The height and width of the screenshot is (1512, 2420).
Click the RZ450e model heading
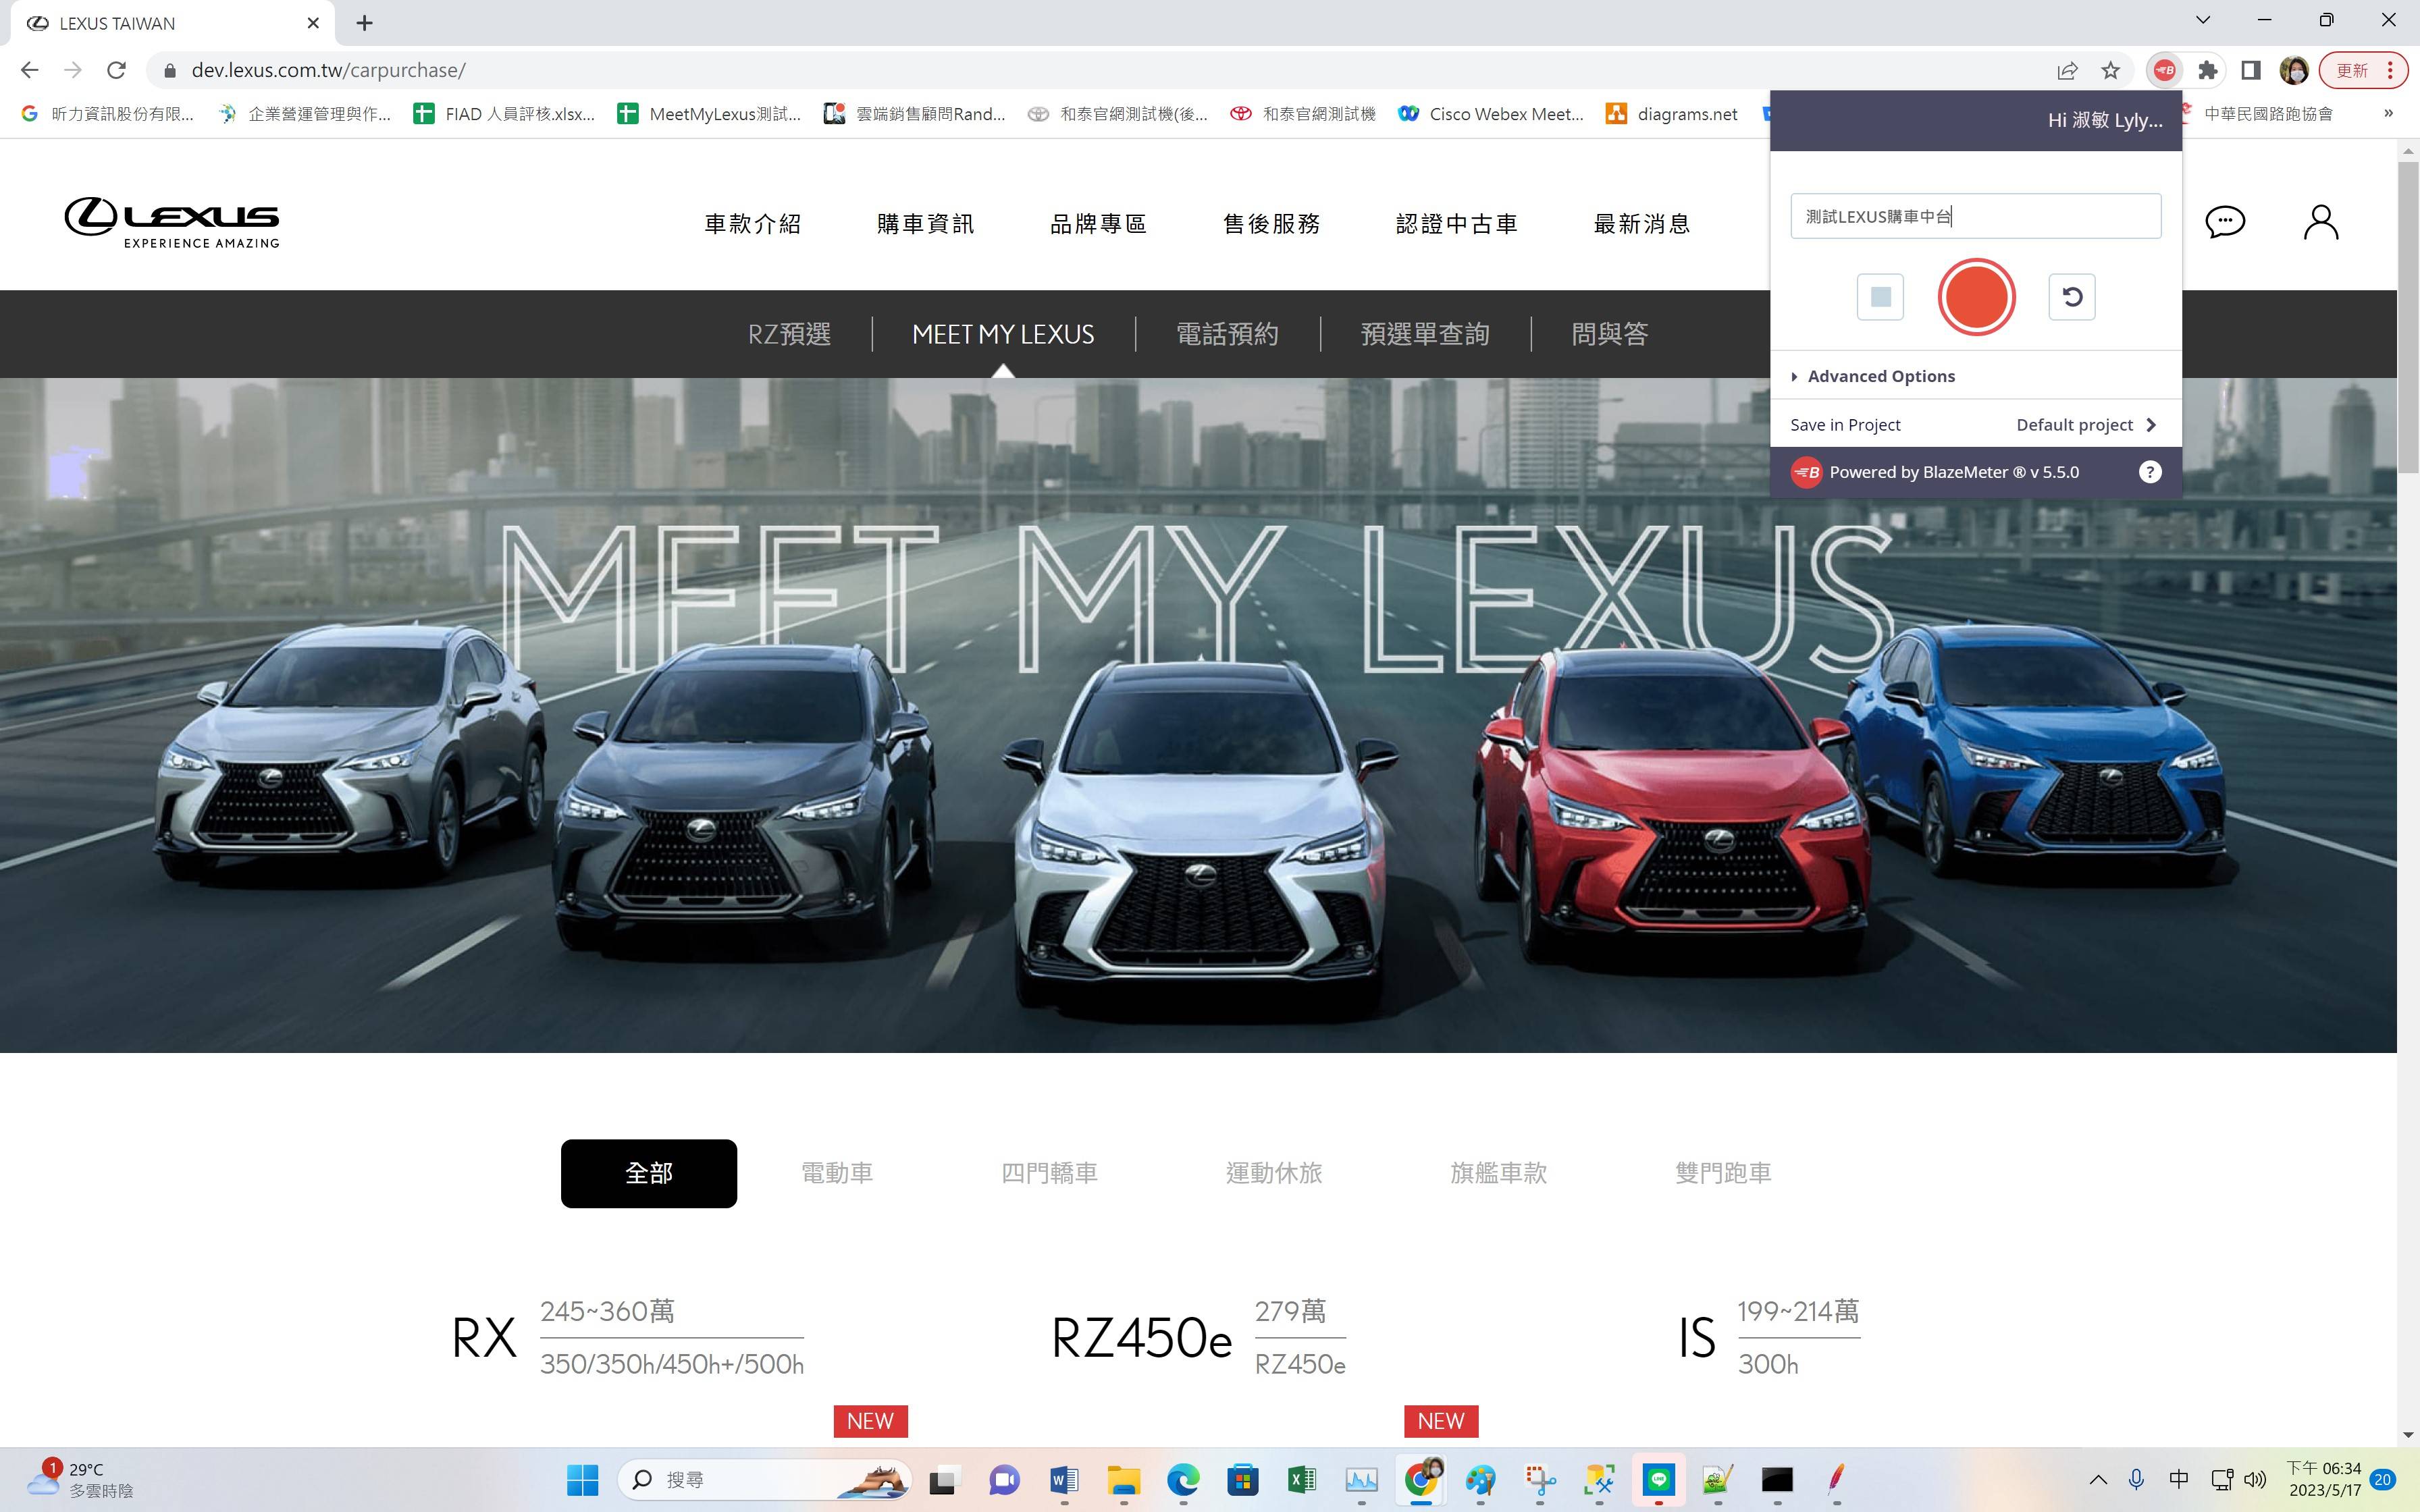point(1141,1338)
